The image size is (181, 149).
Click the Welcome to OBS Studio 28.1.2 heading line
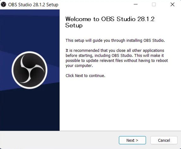pyautogui.click(x=110, y=19)
